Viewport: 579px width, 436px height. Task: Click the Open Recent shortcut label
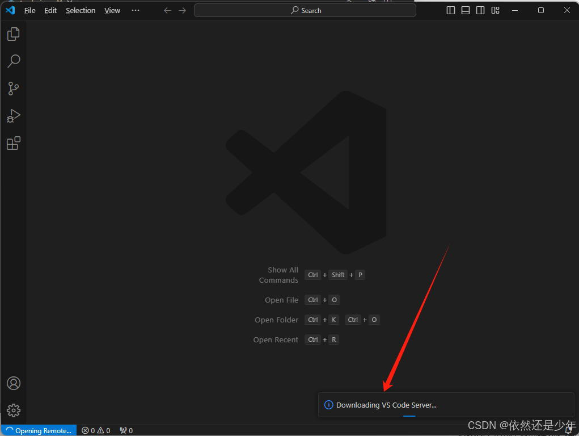point(276,340)
